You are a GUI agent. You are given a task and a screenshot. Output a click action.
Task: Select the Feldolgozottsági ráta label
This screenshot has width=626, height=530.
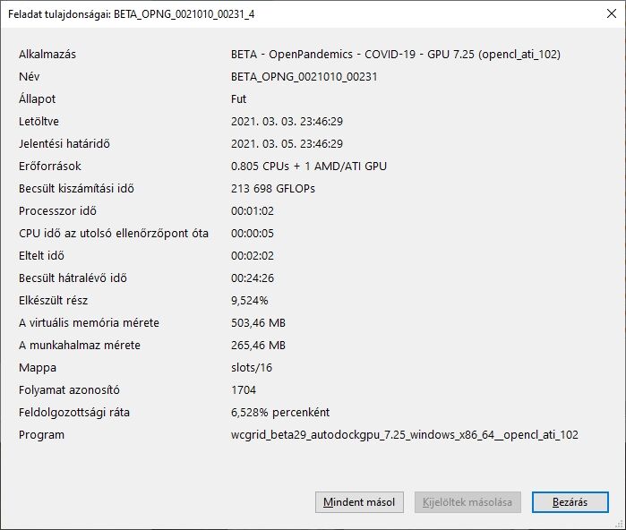(74, 412)
